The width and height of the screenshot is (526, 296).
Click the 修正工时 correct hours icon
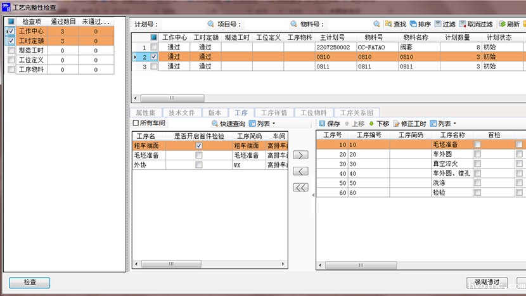coord(396,124)
